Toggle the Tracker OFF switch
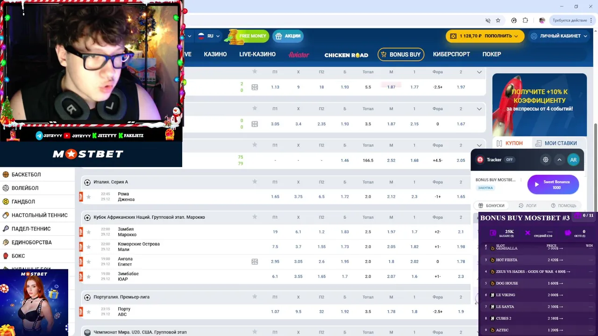Viewport: 598px width, 336px height. pos(509,160)
